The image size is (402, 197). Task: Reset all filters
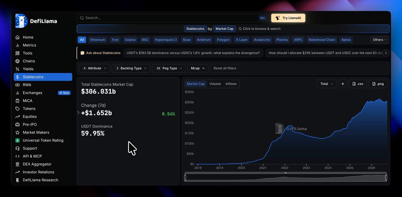pos(225,68)
